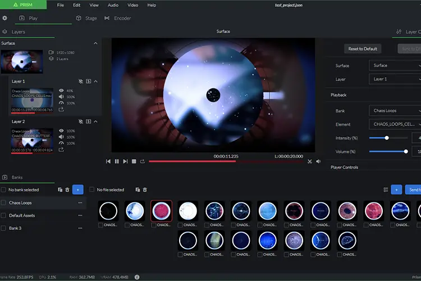
Task: Open the View menu
Action: pyautogui.click(x=94, y=5)
